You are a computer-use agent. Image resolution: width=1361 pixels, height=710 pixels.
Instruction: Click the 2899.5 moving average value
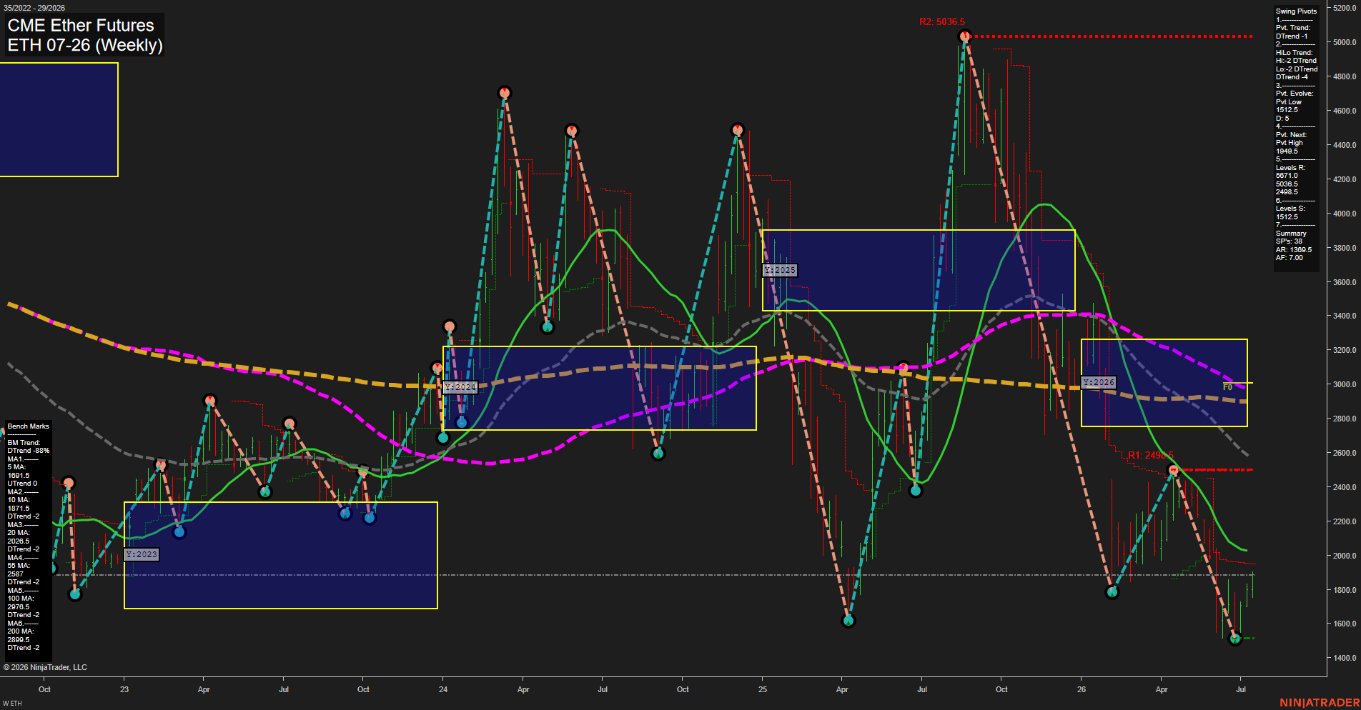[19, 640]
